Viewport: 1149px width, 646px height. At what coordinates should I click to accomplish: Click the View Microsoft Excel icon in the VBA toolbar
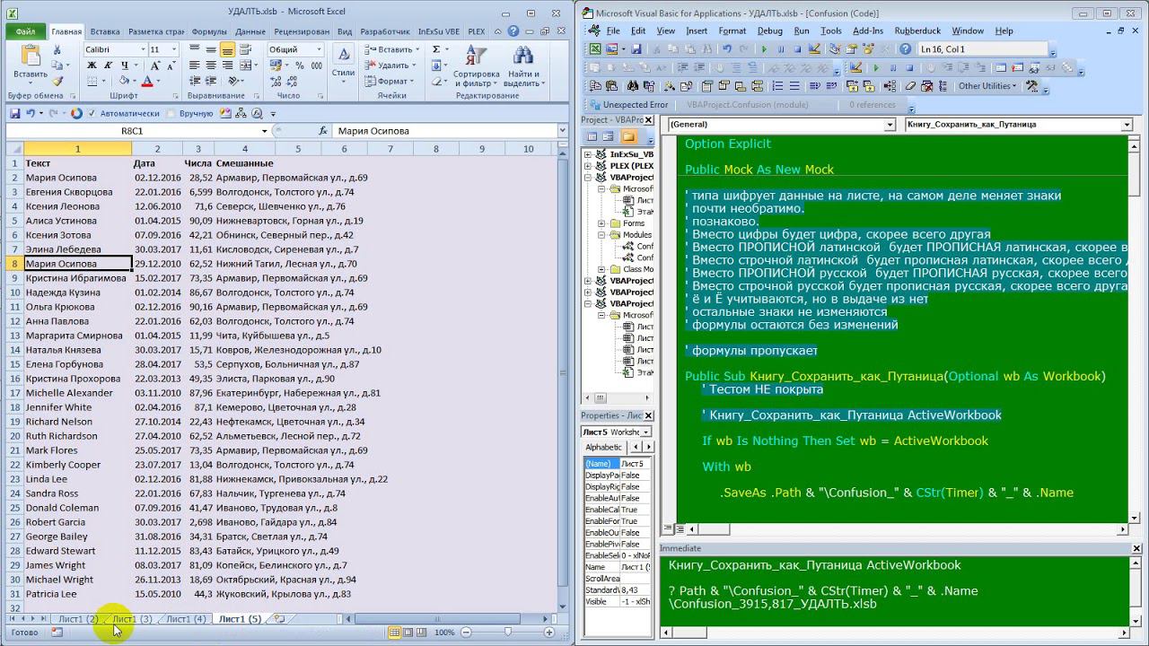595,49
